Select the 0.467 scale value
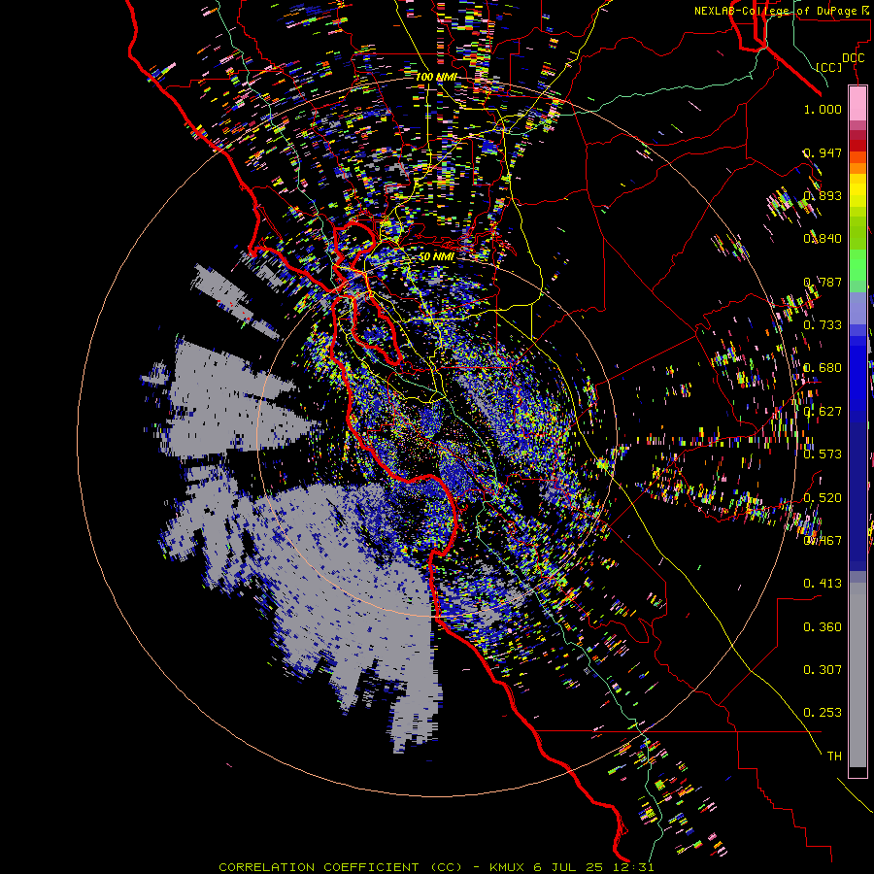Screen dimensions: 874x874 [x=823, y=541]
